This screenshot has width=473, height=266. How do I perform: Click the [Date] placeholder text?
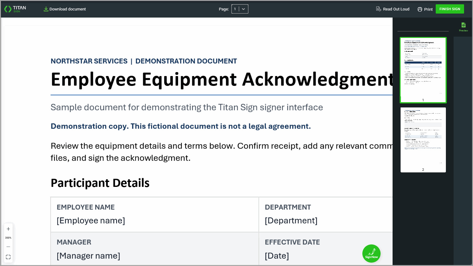(277, 256)
